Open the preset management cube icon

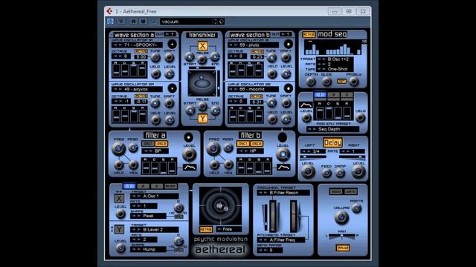(222, 22)
